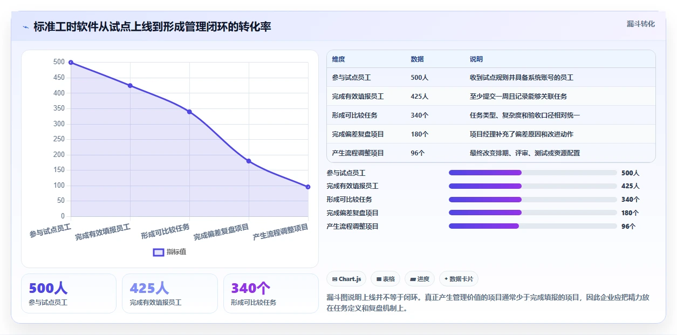Select the 形成可比较任务 chart data point
This screenshot has height=335, width=677.
(189, 112)
